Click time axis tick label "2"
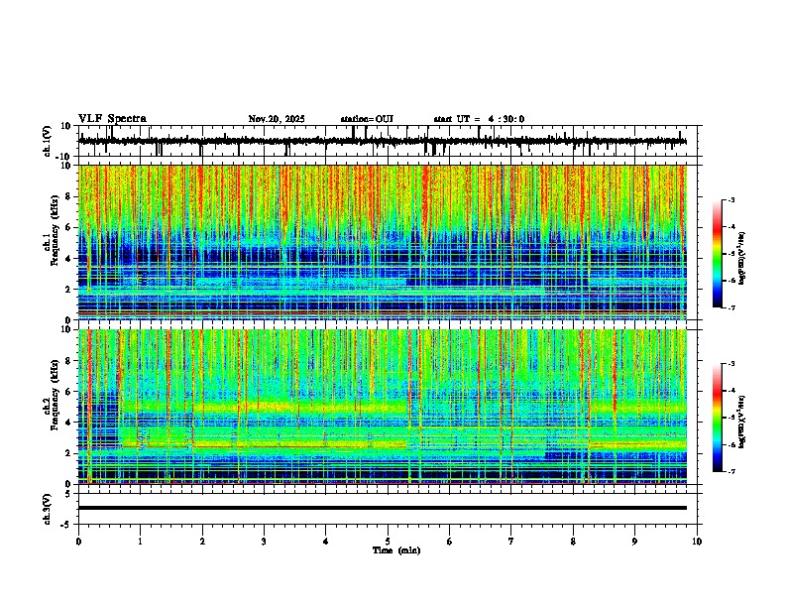The width and height of the screenshot is (785, 607). [x=202, y=542]
